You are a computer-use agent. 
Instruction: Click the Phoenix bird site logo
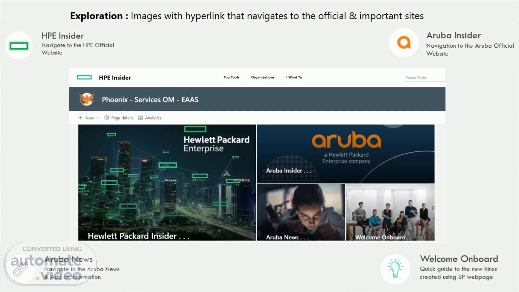click(87, 99)
